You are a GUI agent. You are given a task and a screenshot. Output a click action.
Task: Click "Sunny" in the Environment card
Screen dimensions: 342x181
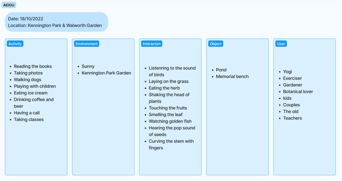click(x=88, y=66)
